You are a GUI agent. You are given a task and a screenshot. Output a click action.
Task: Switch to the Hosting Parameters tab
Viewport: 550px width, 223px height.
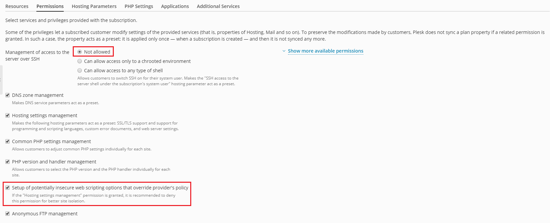click(94, 6)
